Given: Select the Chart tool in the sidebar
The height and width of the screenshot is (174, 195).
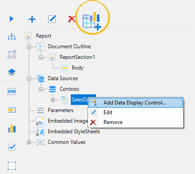Looking at the screenshot, I should 11,129.
